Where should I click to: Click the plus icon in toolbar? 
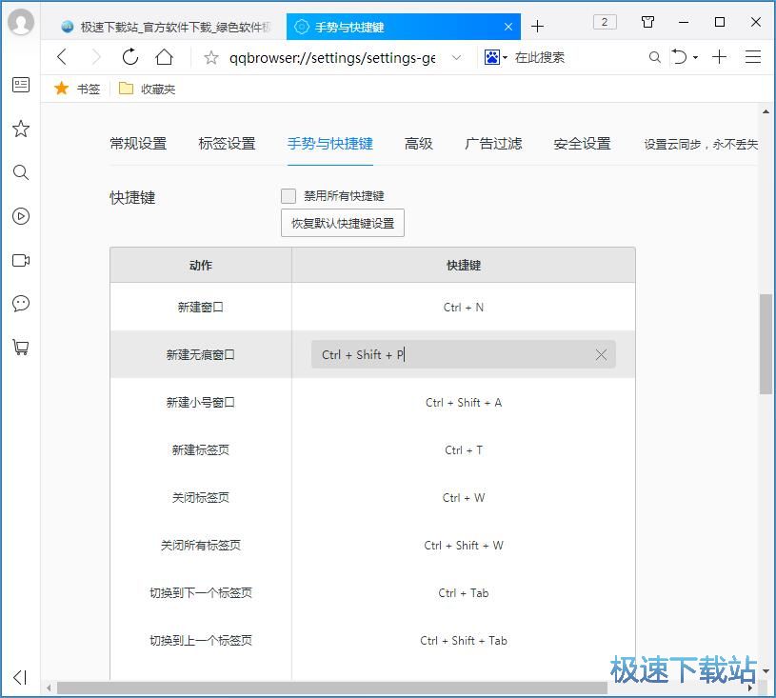(719, 57)
